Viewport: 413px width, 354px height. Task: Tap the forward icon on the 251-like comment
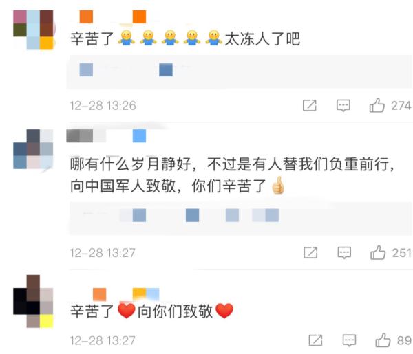pos(310,253)
